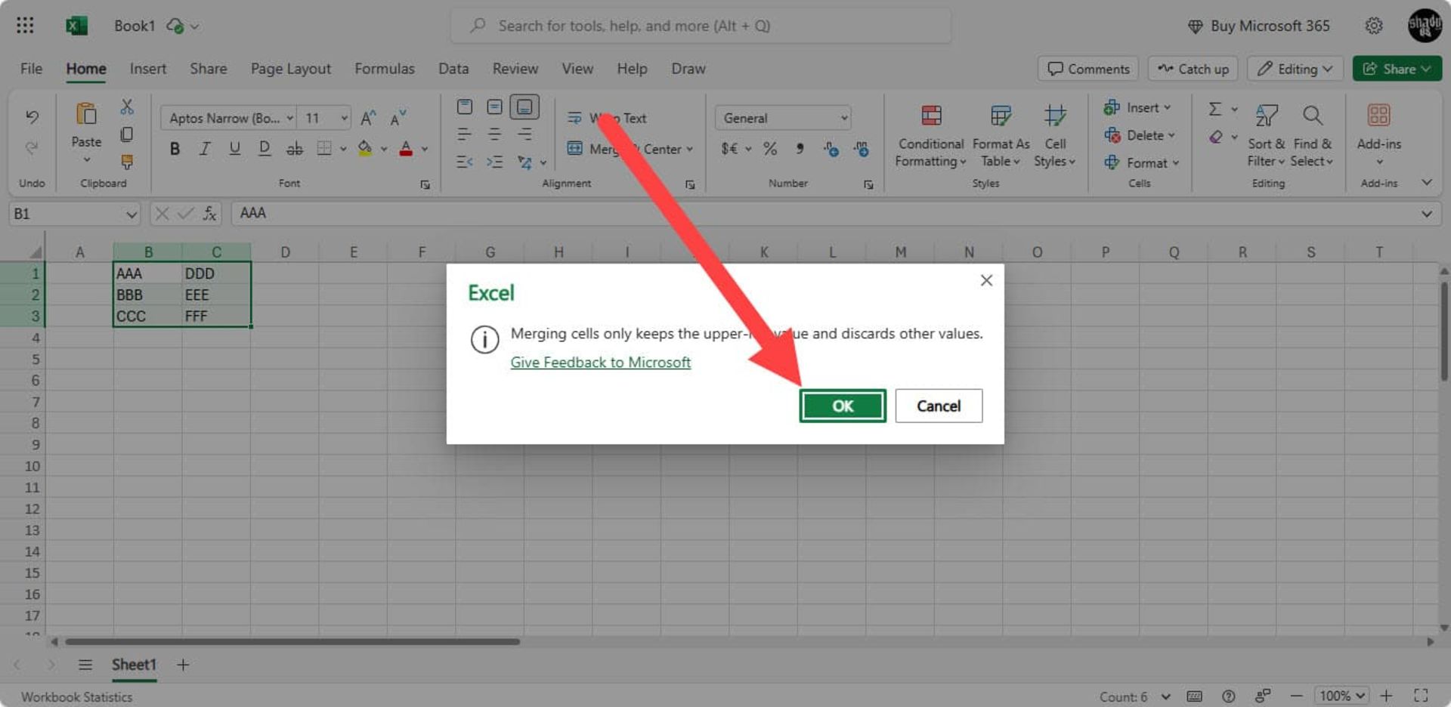Toggle Underline formatting

tap(234, 149)
